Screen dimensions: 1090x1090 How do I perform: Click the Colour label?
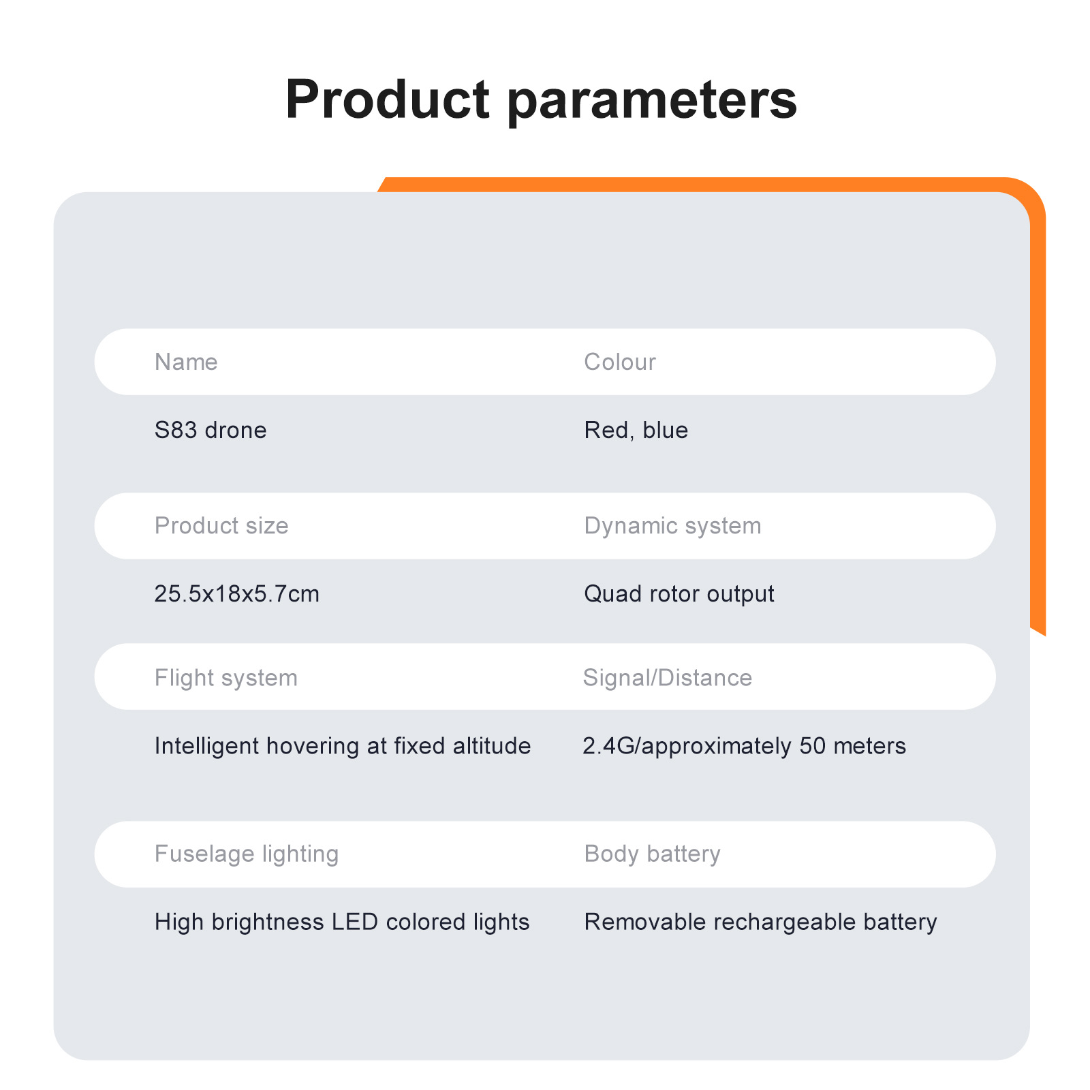tap(620, 362)
